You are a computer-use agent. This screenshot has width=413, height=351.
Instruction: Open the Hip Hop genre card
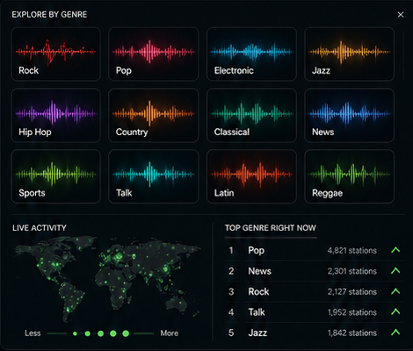click(x=55, y=115)
